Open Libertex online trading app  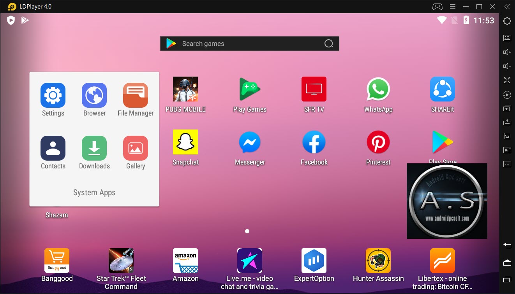pos(443,261)
